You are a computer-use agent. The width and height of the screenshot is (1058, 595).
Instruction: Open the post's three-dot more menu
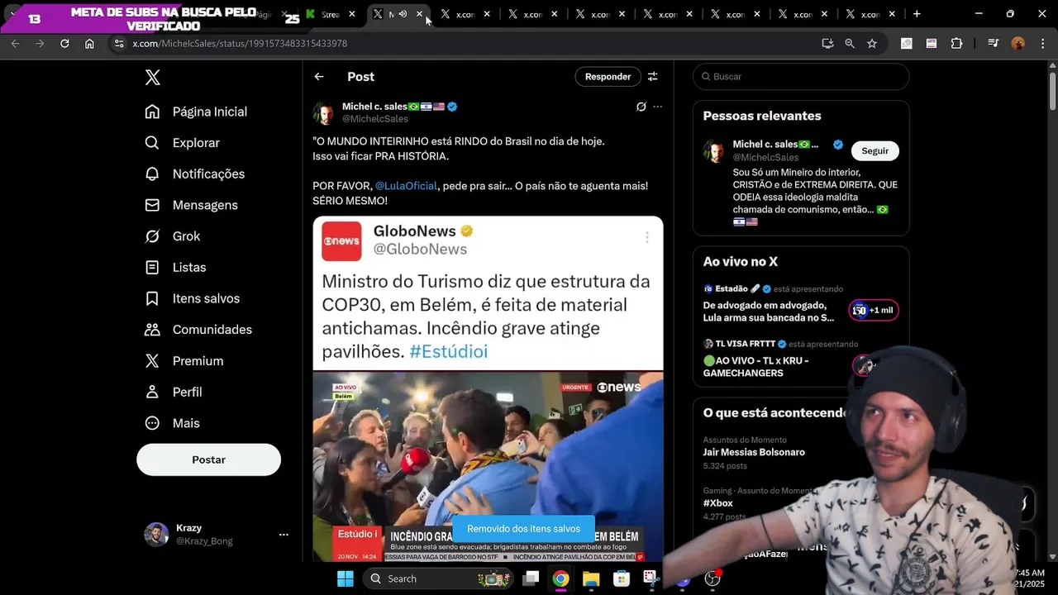pyautogui.click(x=658, y=107)
